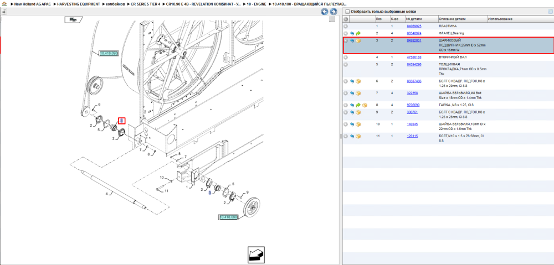The image size is (554, 265).
Task: Click box icon in row 6 БОЛТ M8x20mm
Action: tap(358, 81)
